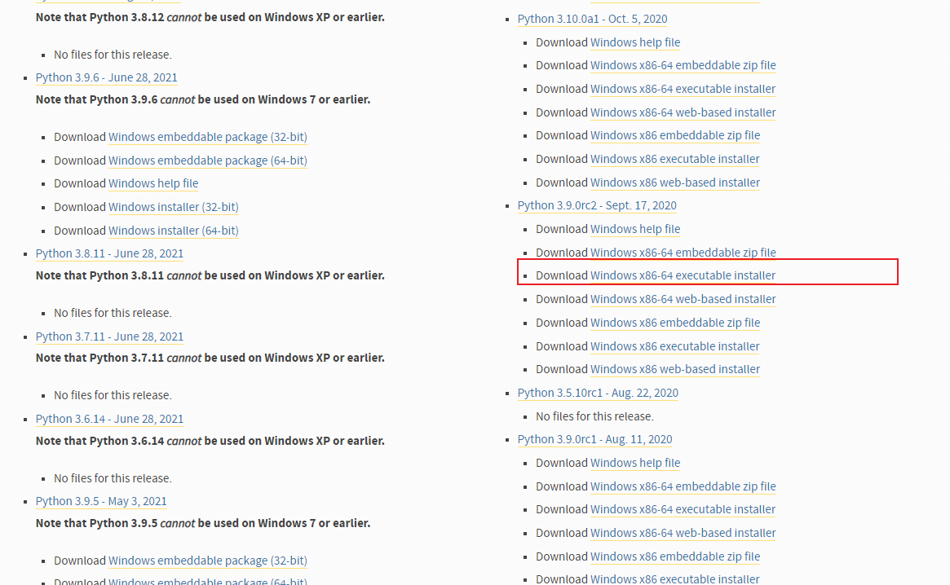950x585 pixels.
Task: Download Windows x86-64 executable installer for Python 3.9.0rc1
Action: point(683,510)
